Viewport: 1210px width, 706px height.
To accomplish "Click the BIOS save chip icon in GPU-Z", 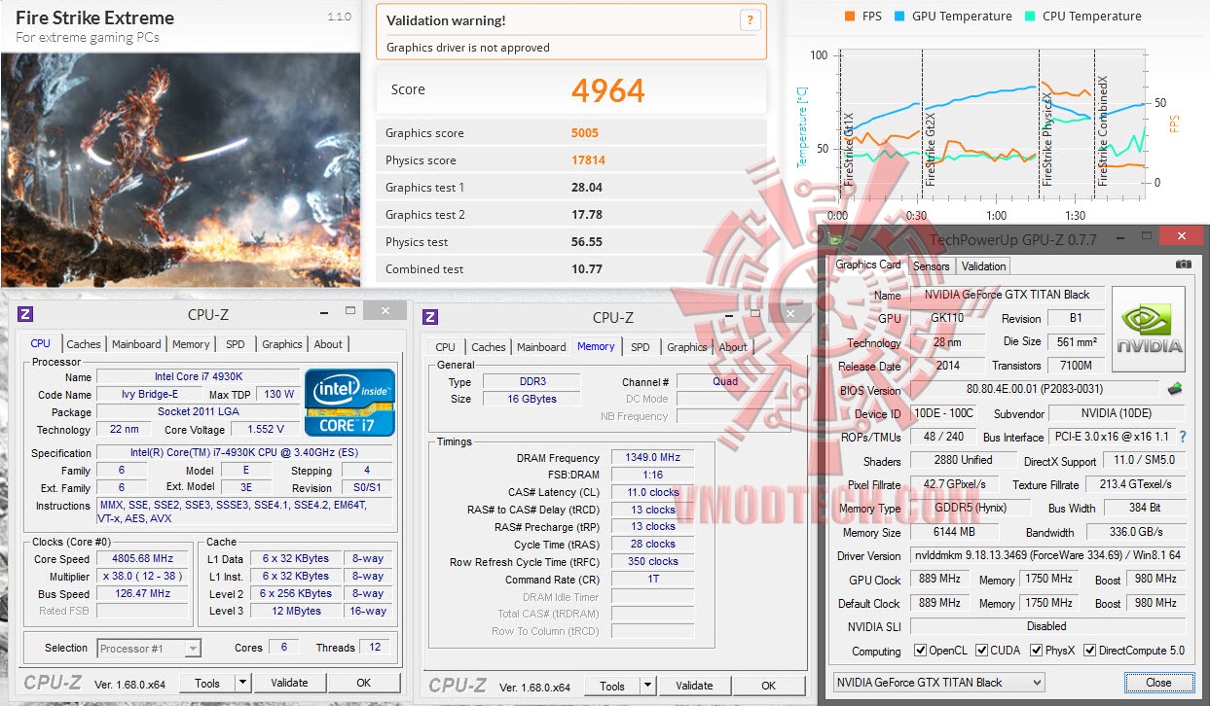I will pos(1176,390).
